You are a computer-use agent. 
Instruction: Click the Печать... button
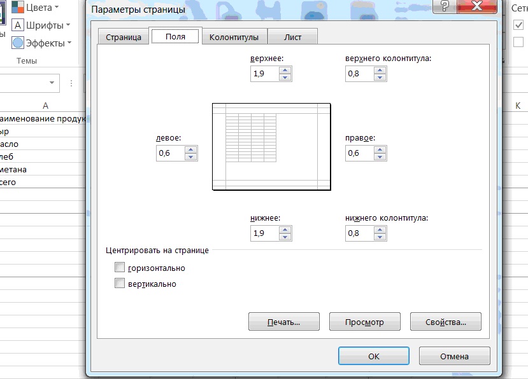(x=284, y=322)
